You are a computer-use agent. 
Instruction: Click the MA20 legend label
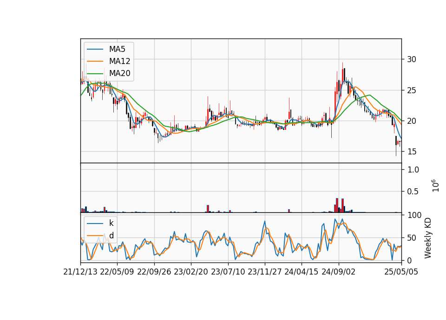click(x=119, y=73)
